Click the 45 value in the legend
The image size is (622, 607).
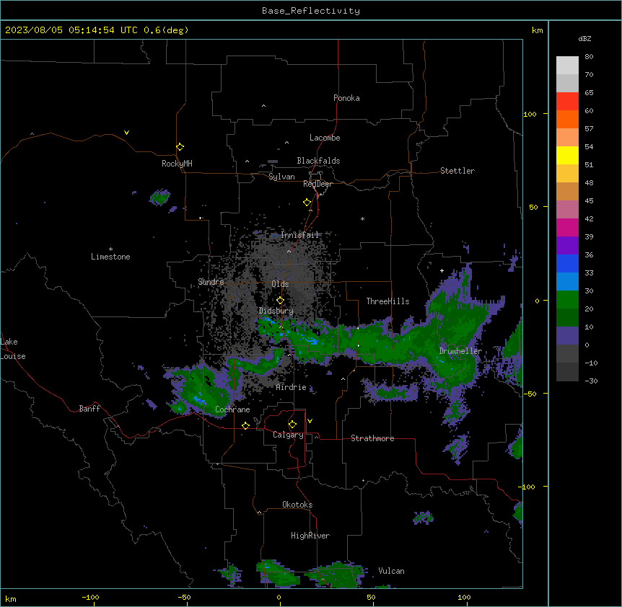click(x=589, y=200)
